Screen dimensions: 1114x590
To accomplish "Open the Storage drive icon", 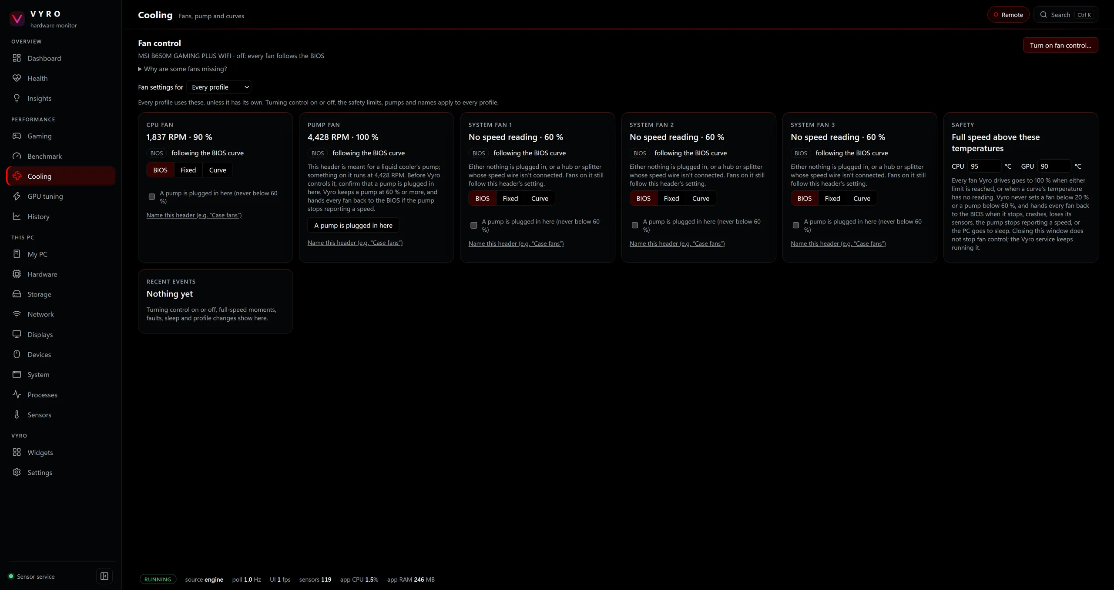I will pyautogui.click(x=17, y=294).
